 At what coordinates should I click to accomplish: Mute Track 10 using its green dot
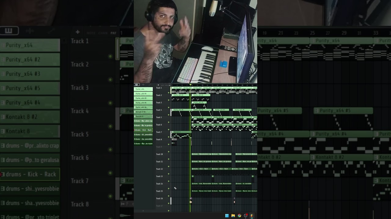169,159
